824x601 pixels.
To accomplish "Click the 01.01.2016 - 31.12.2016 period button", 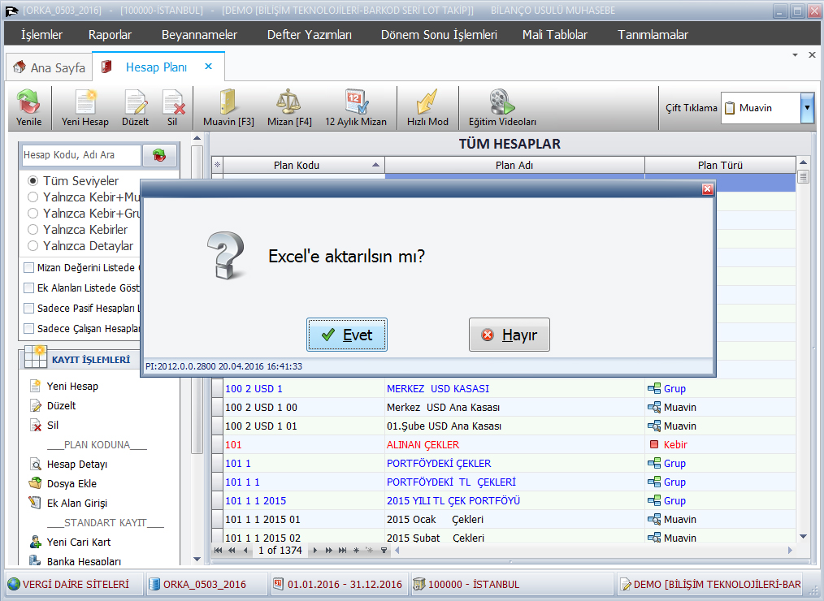I will (x=339, y=584).
